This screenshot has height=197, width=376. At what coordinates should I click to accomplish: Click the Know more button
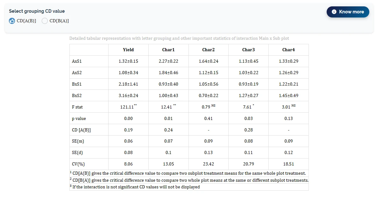[x=348, y=12]
